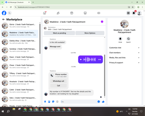Image resolution: width=145 pixels, height=116 pixels.
Task: Select the Madelene conversation in the list
Action: tap(20, 34)
